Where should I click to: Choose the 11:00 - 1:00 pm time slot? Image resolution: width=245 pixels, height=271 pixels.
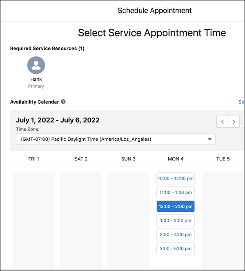[176, 192]
